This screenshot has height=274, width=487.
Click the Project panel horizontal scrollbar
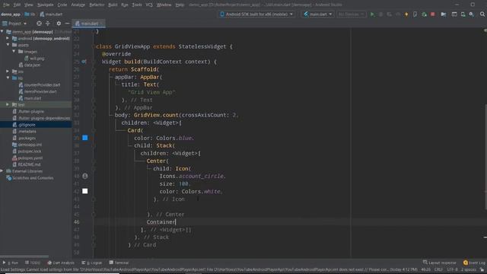click(x=24, y=256)
